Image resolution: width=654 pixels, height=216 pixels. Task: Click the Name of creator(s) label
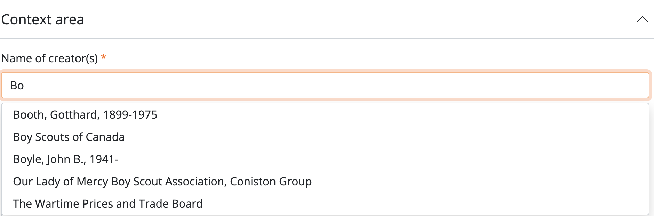[x=50, y=58]
